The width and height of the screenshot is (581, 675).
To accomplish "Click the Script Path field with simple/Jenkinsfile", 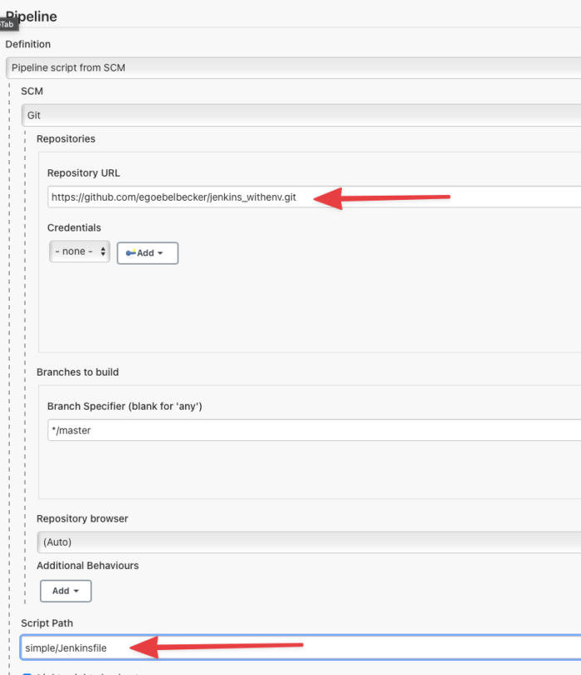I will click(x=300, y=648).
